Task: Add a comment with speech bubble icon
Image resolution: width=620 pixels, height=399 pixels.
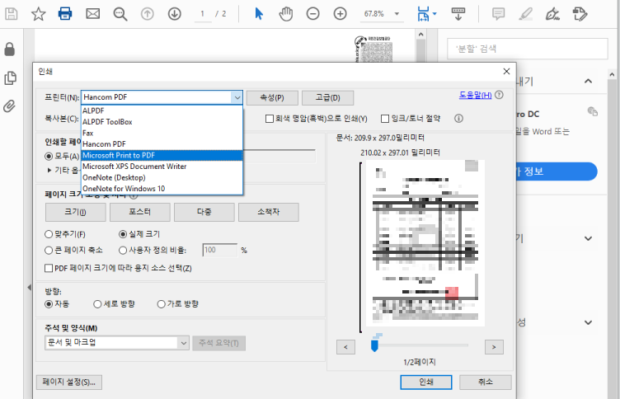Action: (498, 14)
